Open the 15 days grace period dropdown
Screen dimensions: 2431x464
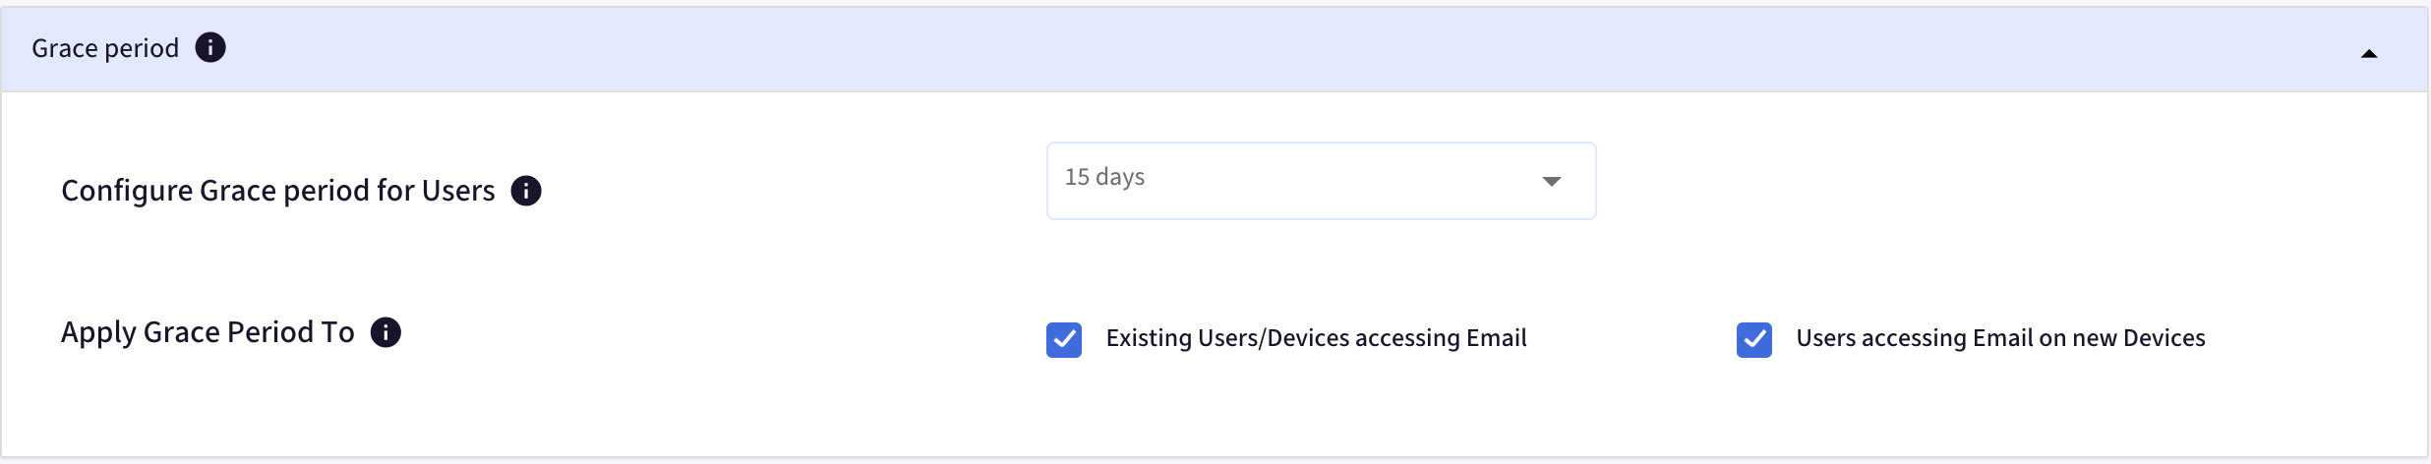pyautogui.click(x=1321, y=181)
